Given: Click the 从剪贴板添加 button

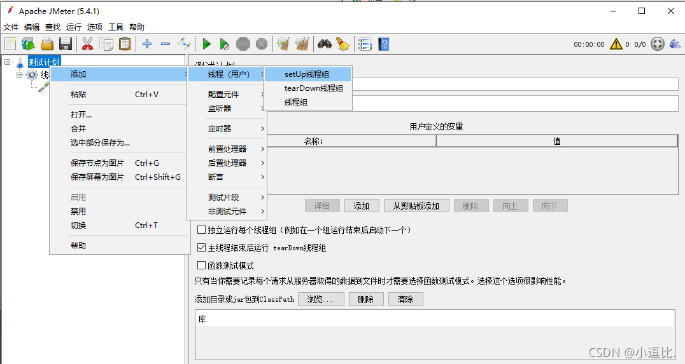Looking at the screenshot, I should click(x=416, y=206).
